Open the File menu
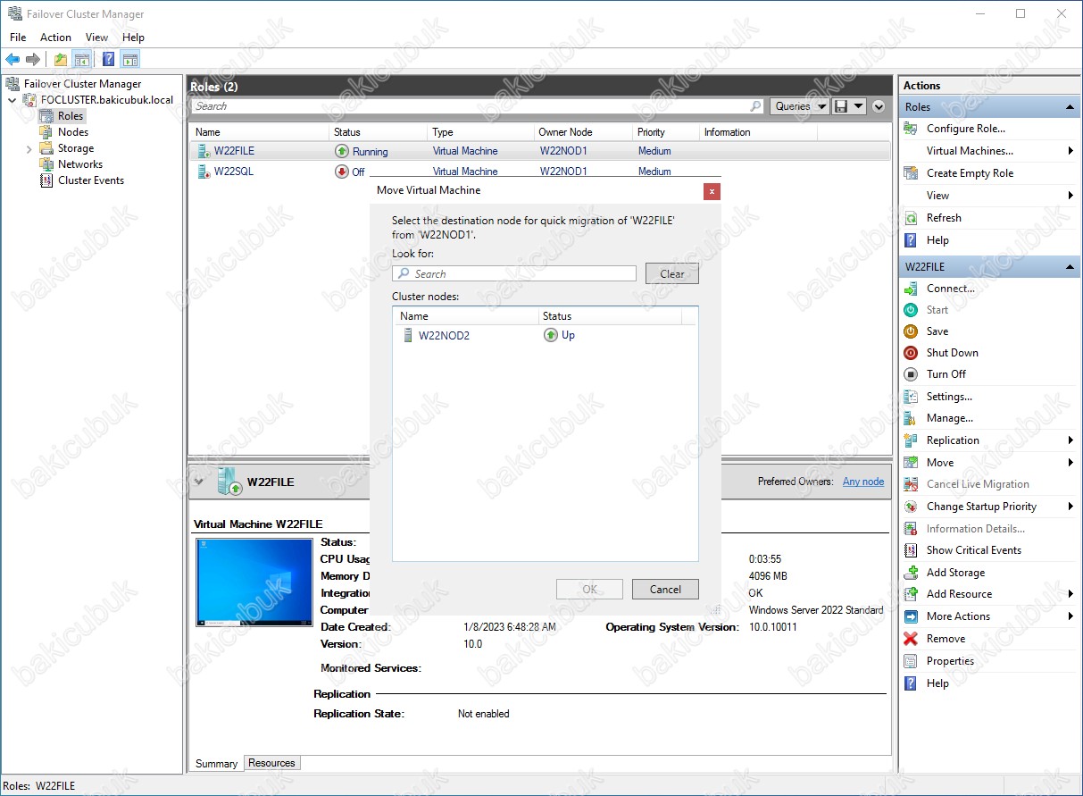The image size is (1083, 796). click(x=18, y=38)
